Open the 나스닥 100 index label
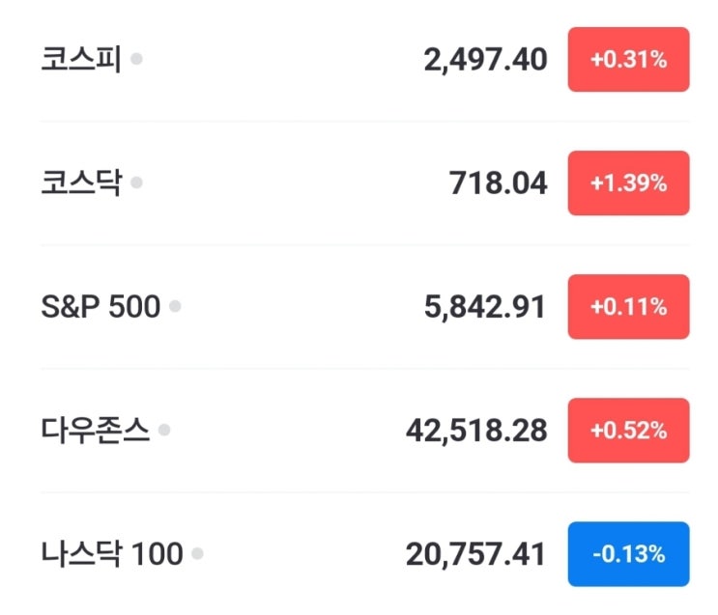718x615 pixels. pos(112,554)
